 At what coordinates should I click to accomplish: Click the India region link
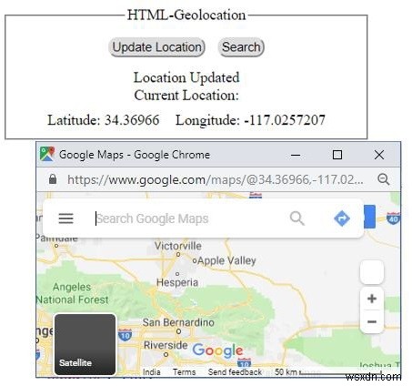pyautogui.click(x=152, y=372)
